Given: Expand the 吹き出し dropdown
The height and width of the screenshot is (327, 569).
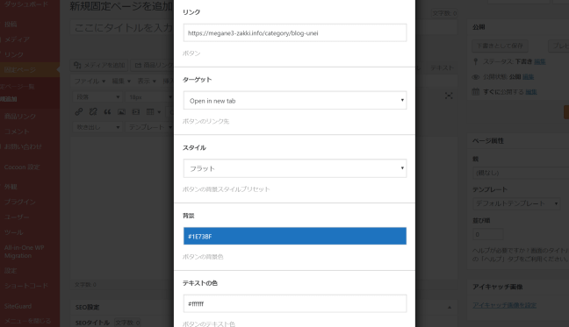Looking at the screenshot, I should [97, 127].
